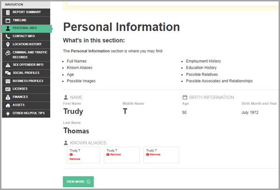
Task: Click the Birth Month and Year label
Action: 259,103
